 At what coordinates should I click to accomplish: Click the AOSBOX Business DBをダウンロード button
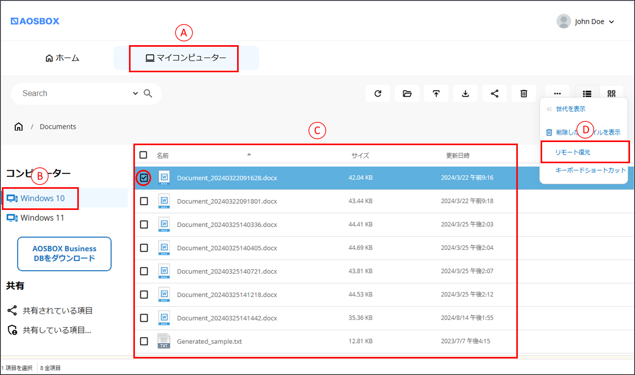[x=64, y=254]
